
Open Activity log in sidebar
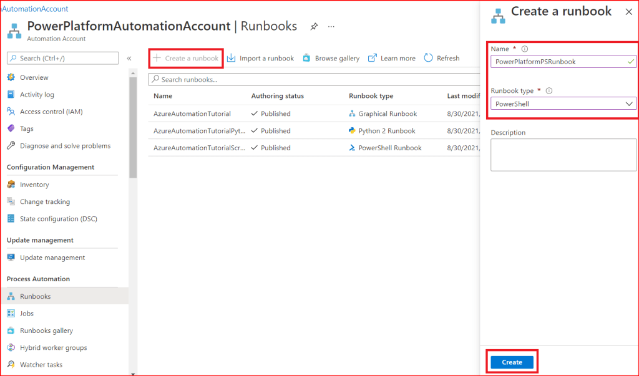pyautogui.click(x=37, y=95)
